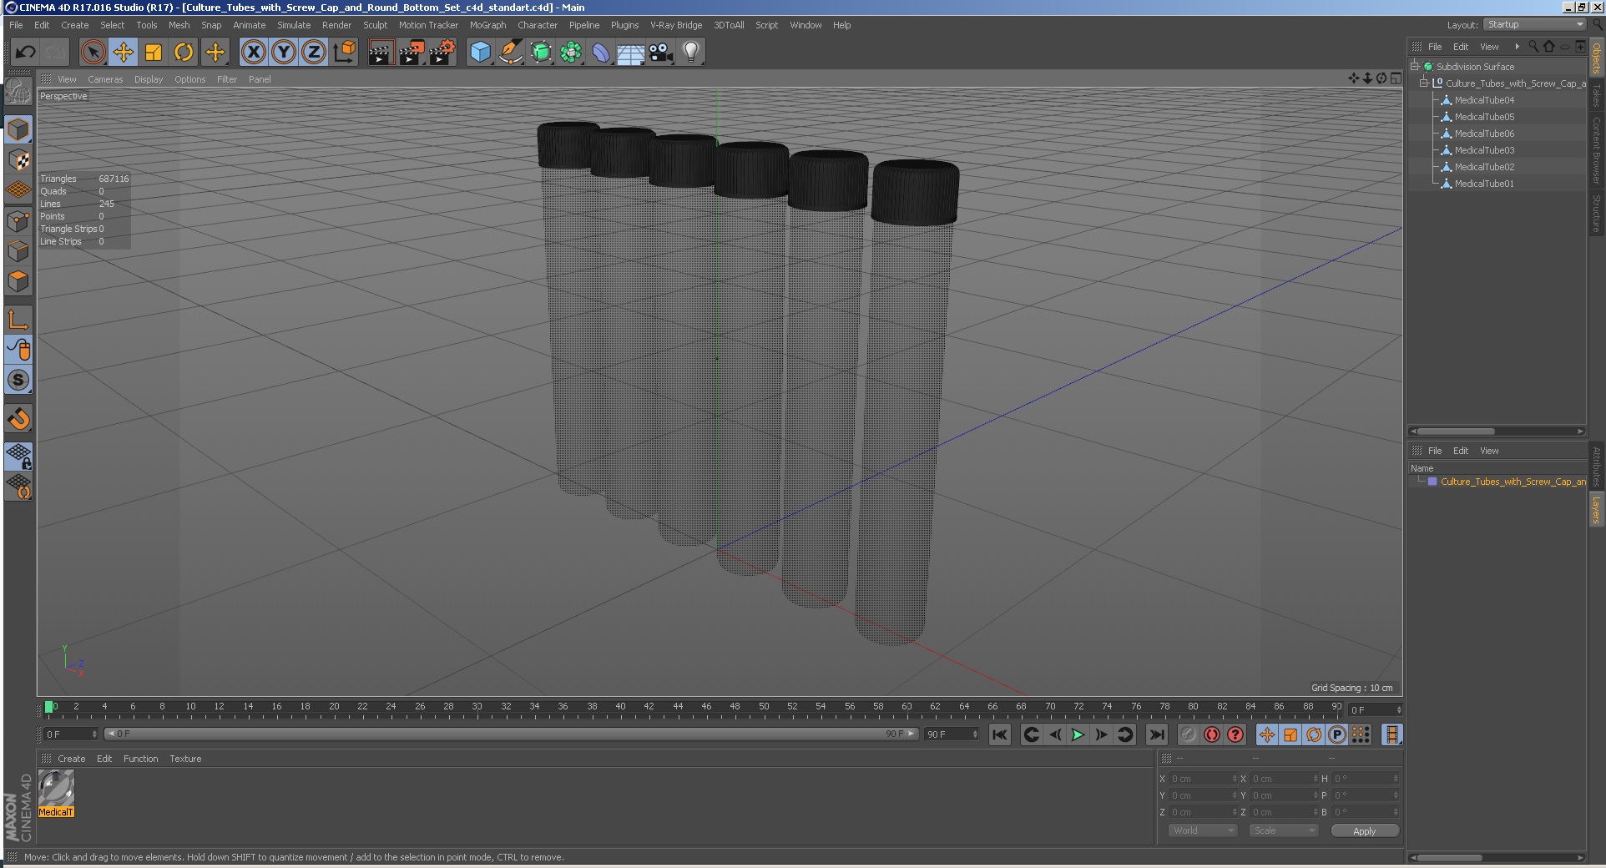Activate the Move tool

point(124,53)
